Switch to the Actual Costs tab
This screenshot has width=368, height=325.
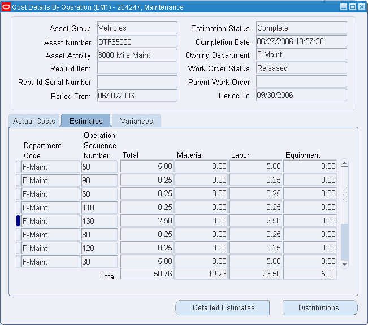34,121
